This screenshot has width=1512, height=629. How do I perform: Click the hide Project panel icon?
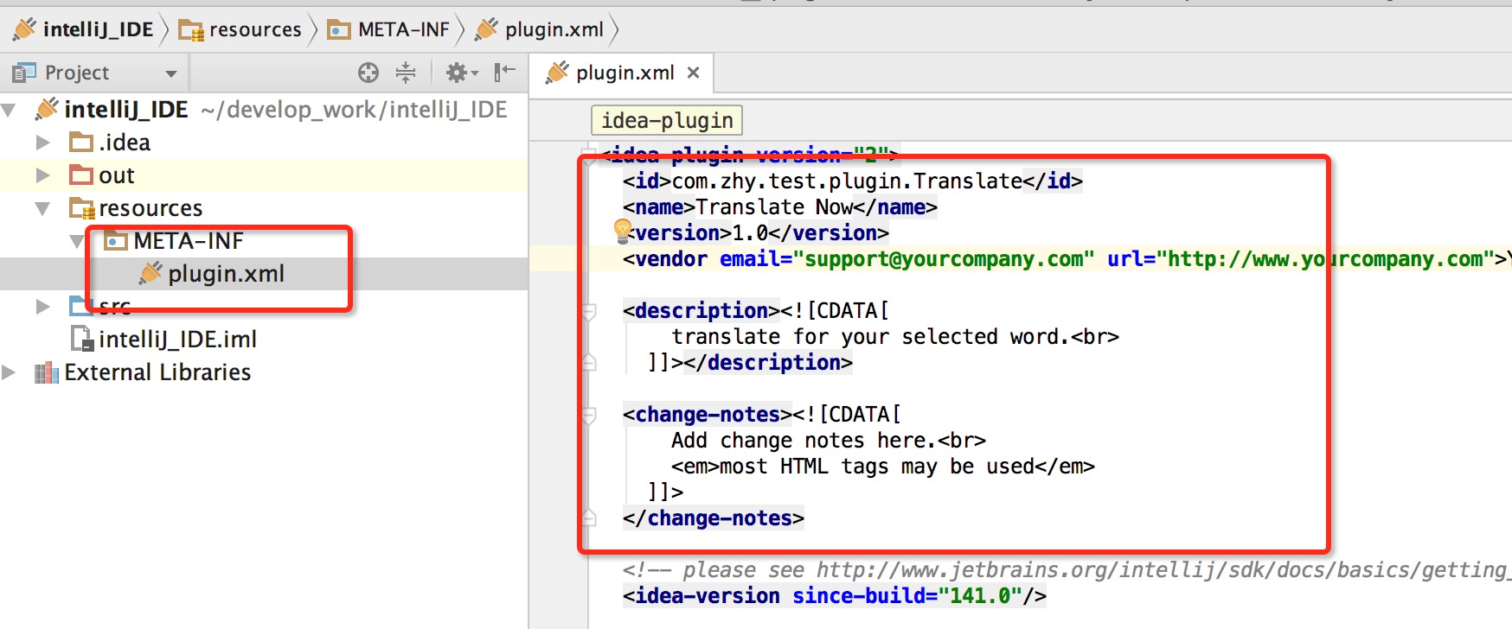tap(504, 73)
